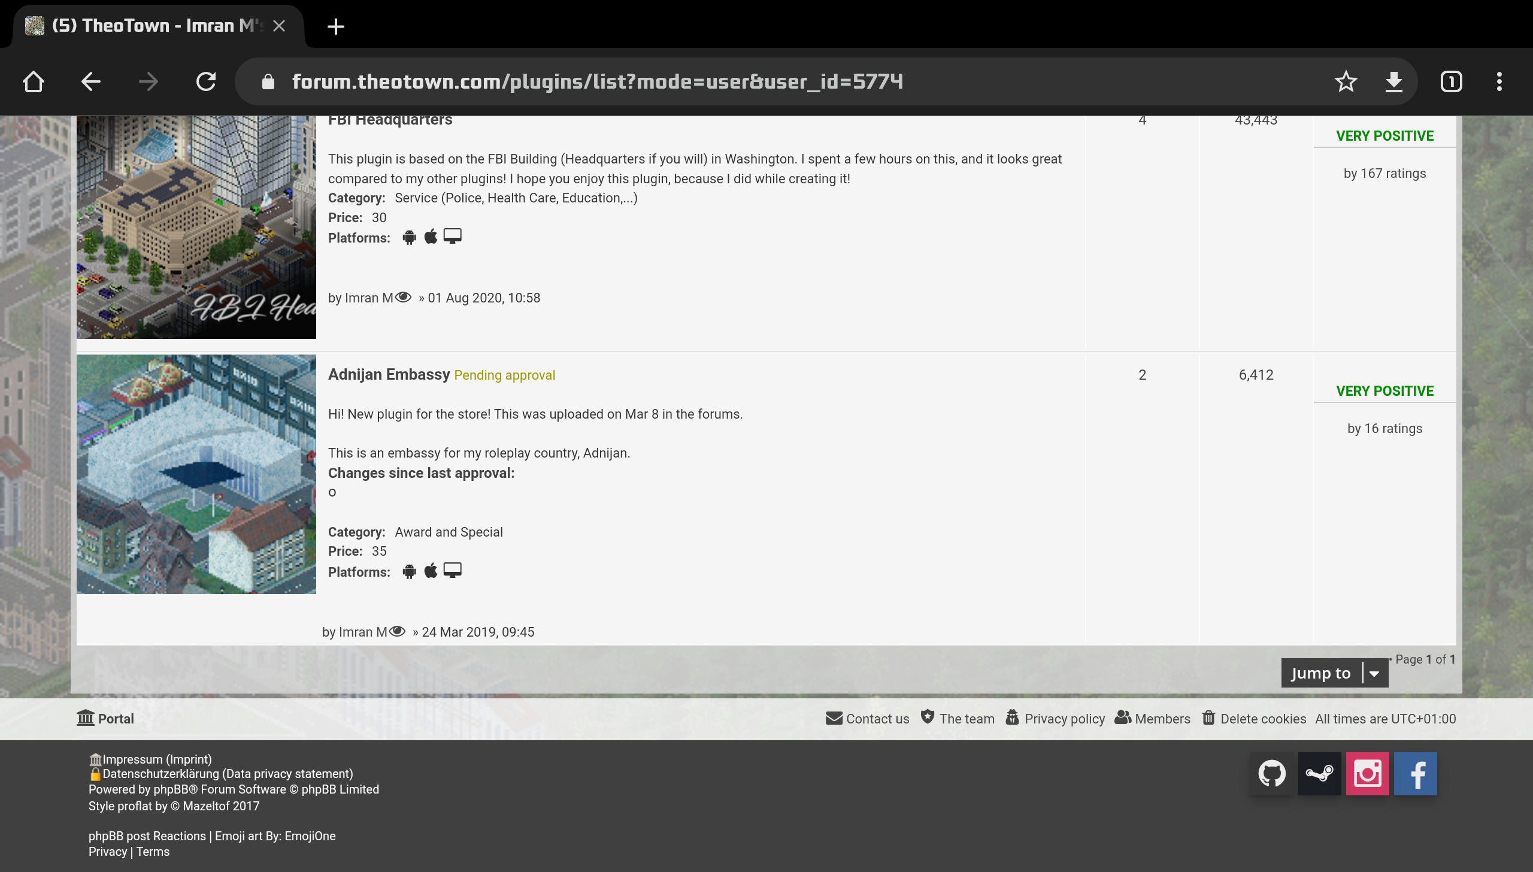Open FBI Headquarters plugin title
Viewport: 1533px width, 872px height.
(390, 120)
